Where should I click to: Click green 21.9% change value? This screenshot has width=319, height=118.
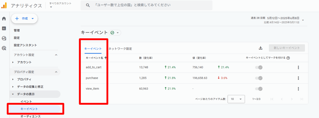pyautogui.click(x=170, y=88)
